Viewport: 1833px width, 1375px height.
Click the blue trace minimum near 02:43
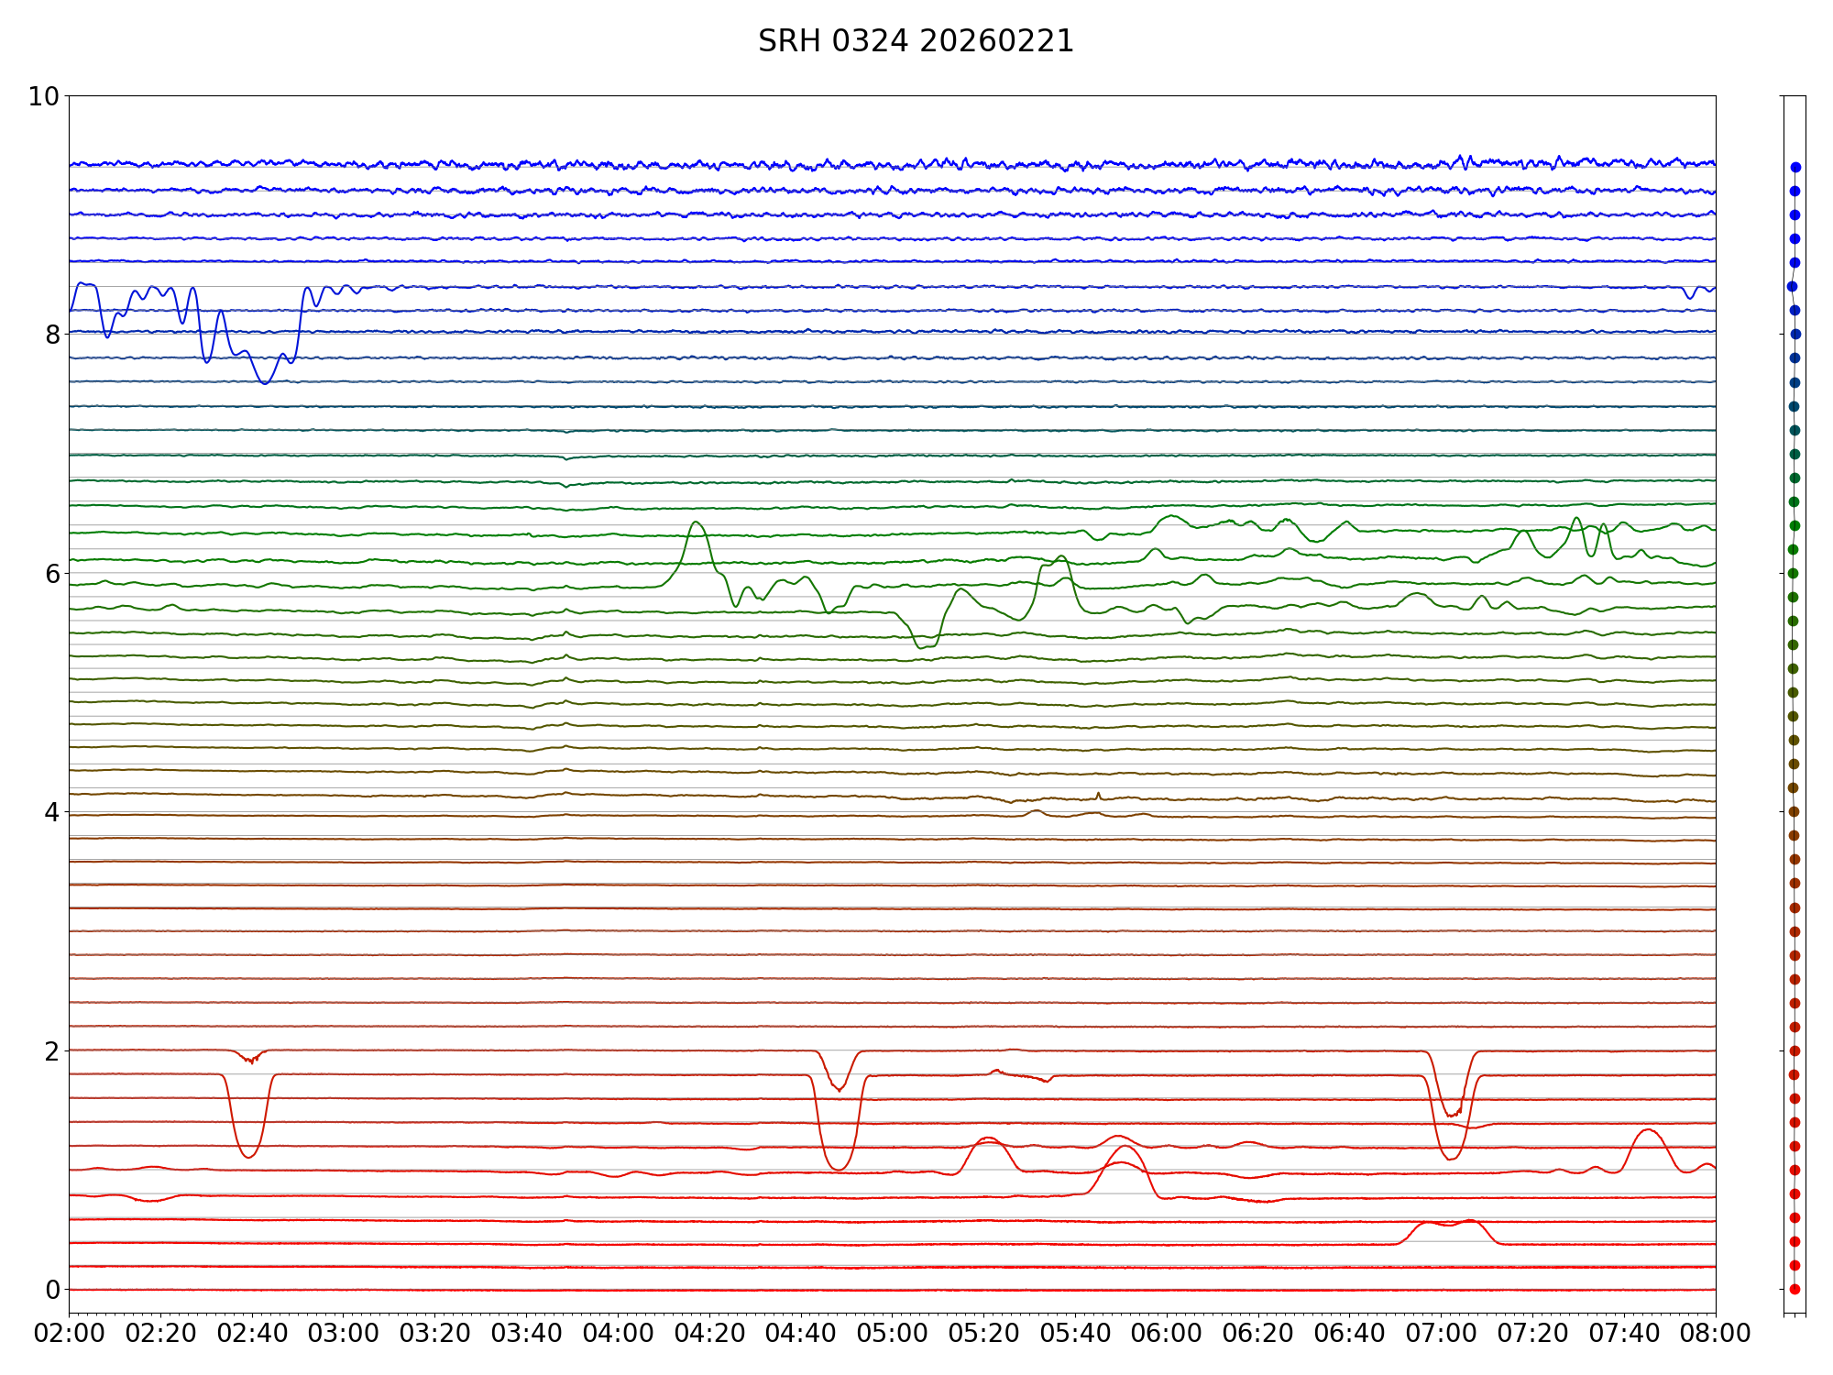265,383
